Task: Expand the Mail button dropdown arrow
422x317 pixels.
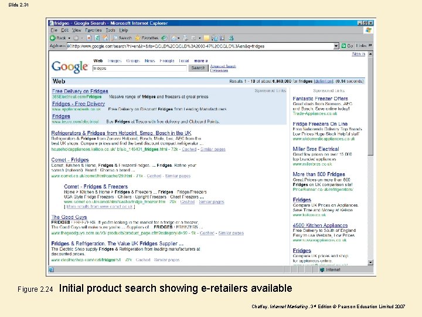Action: [178, 38]
